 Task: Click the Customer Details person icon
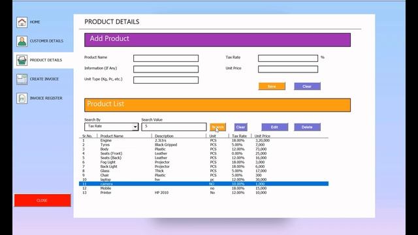(22, 41)
